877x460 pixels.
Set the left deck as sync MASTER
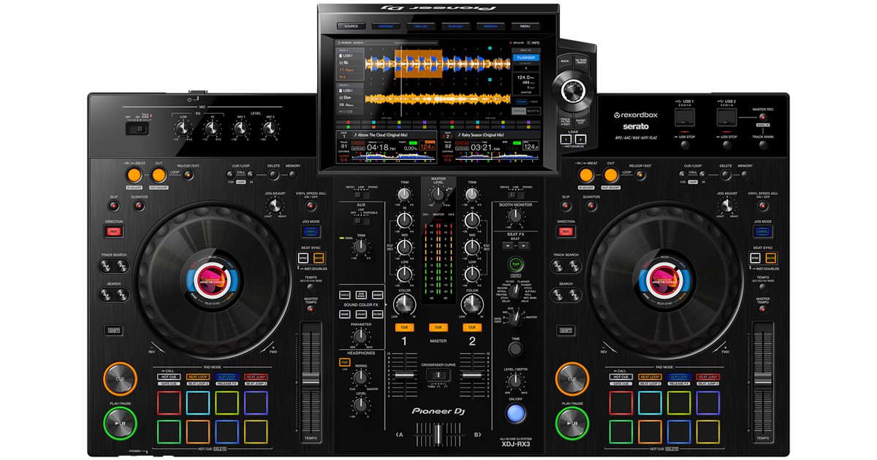(319, 258)
